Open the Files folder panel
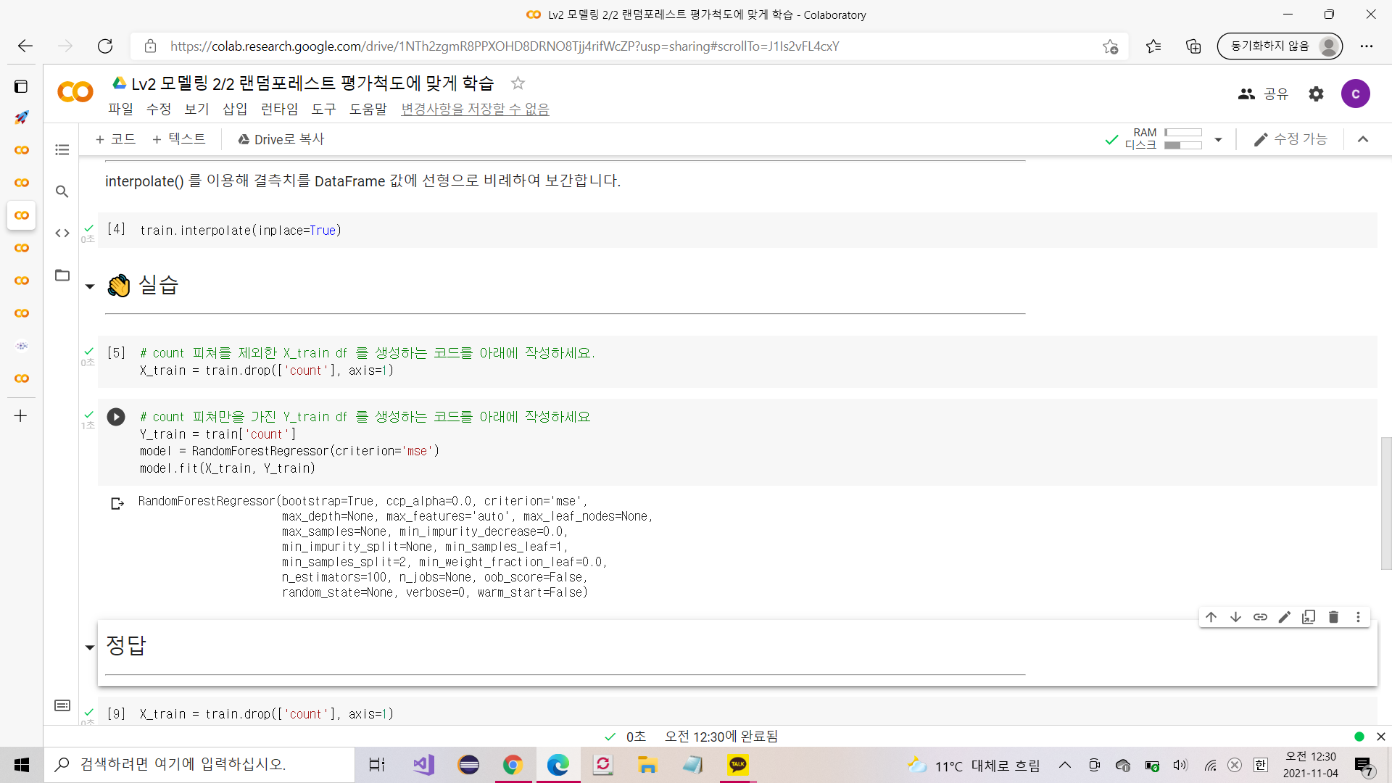This screenshot has height=783, width=1392. [x=62, y=275]
